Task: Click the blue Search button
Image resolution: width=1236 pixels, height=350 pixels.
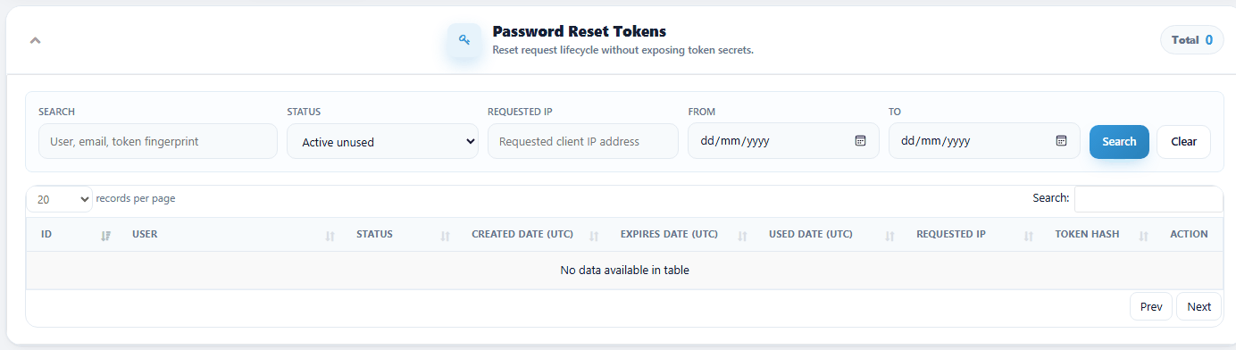Action: [x=1119, y=141]
